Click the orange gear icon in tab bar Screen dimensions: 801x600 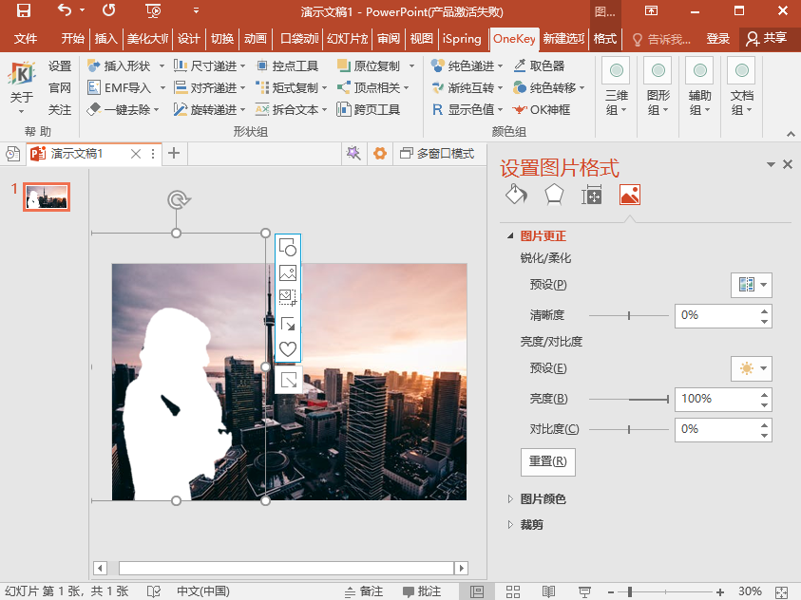(379, 153)
